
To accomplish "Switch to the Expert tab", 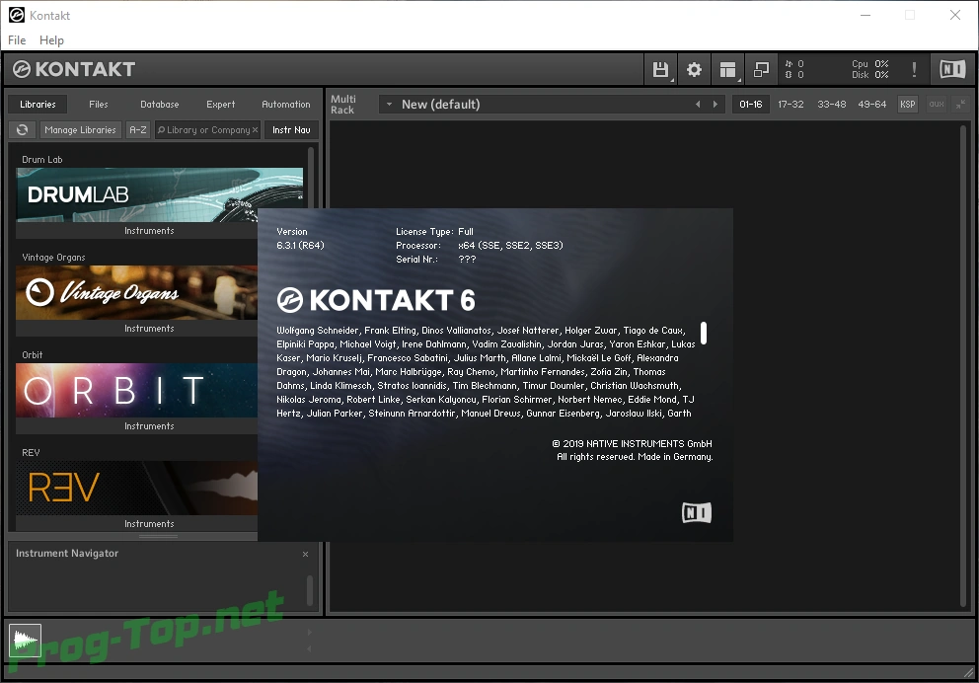I will tap(220, 105).
